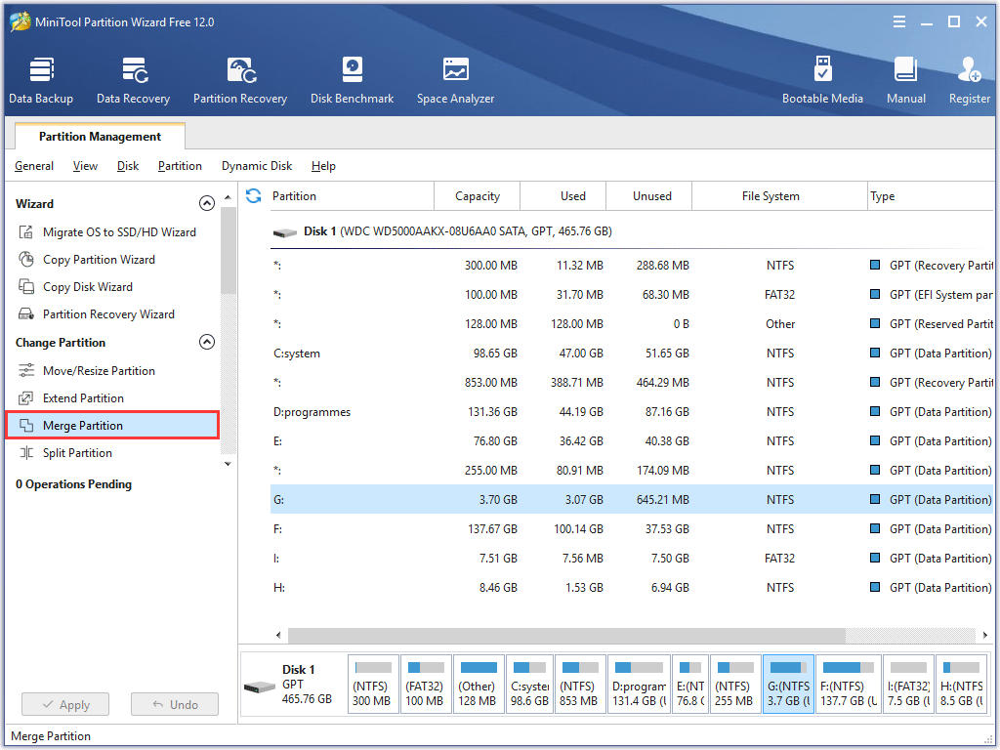Click the color square of G: row type
This screenshot has width=1000, height=750.
[x=875, y=499]
